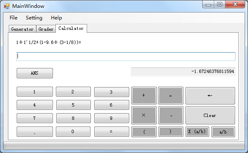Click the digit 0 button

tap(73, 131)
